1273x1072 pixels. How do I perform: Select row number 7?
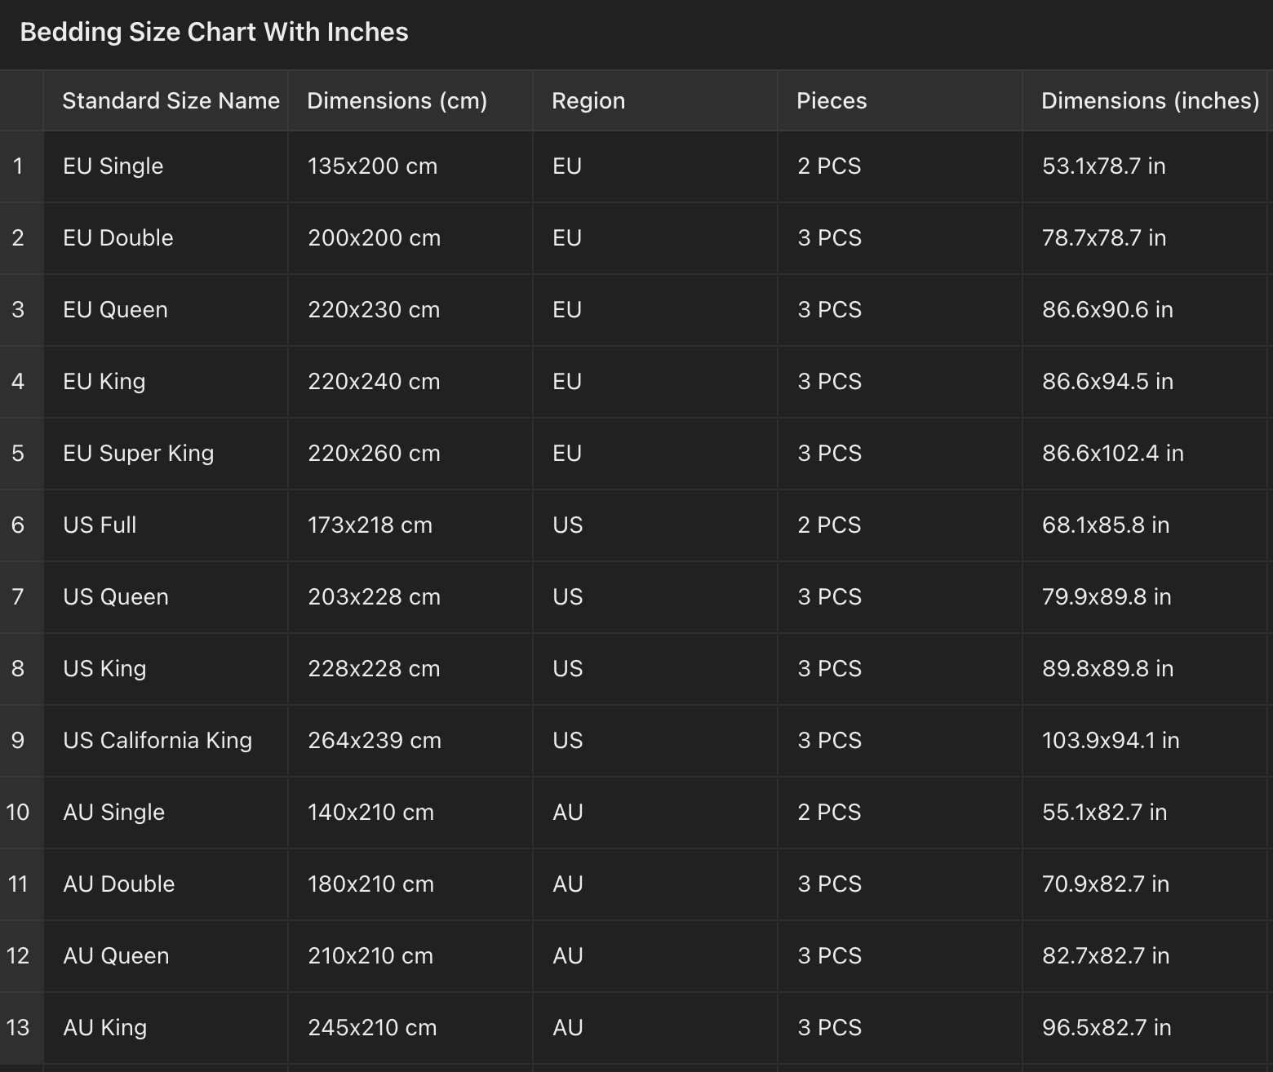(18, 597)
